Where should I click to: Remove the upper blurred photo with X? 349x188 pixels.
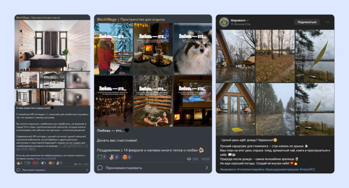78,80
